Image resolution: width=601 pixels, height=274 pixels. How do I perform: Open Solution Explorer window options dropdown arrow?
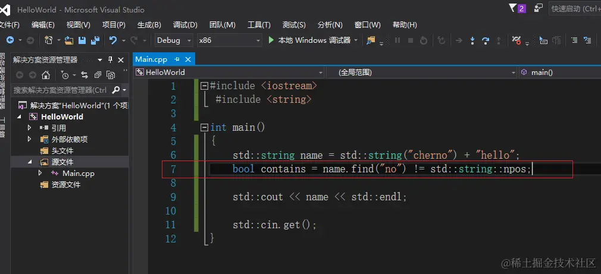tap(100, 59)
